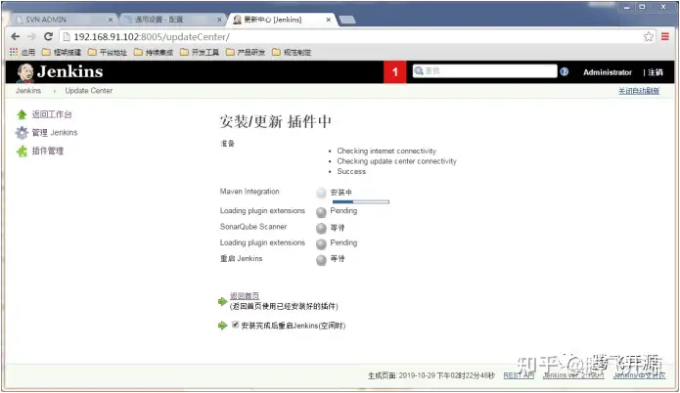Screen dimensions: 680x393
Task: Click the browser forward arrow
Action: (31, 37)
